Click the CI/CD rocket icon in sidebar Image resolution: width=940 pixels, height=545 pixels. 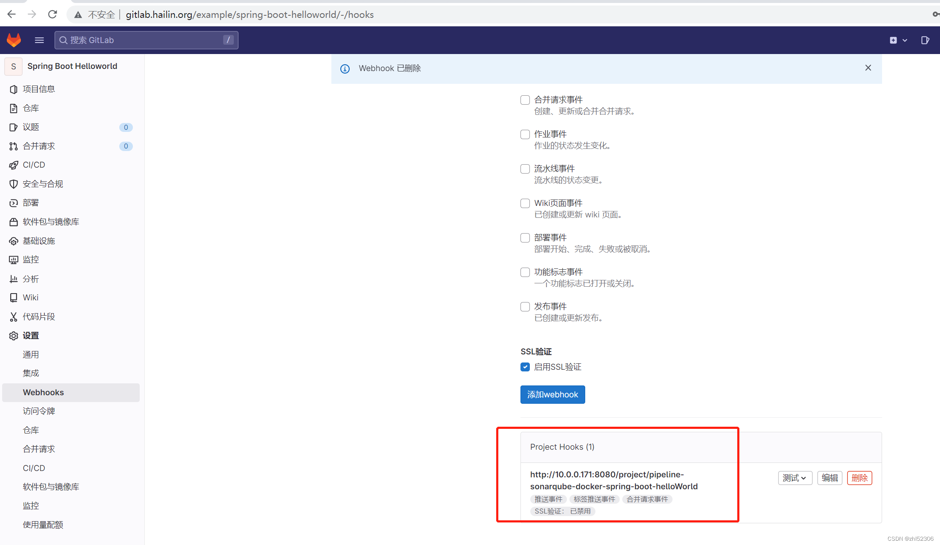[14, 165]
